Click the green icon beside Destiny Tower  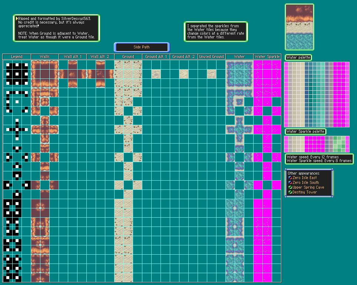(290, 192)
